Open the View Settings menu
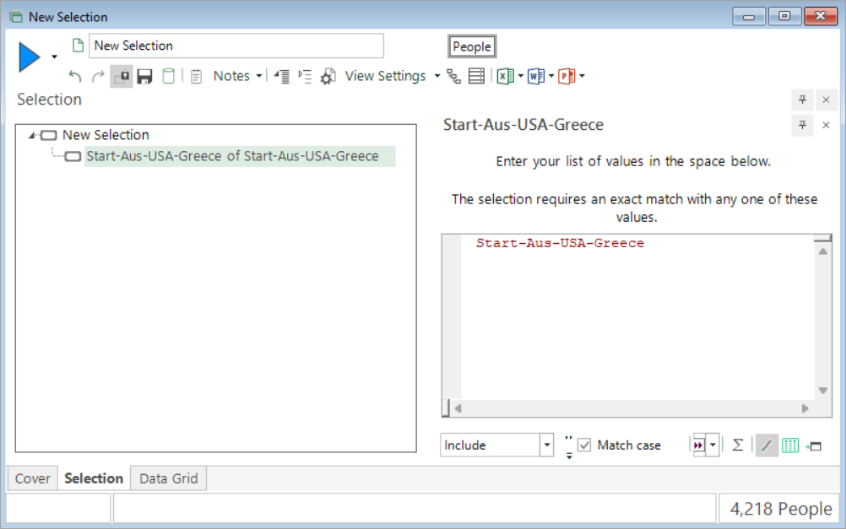This screenshot has width=846, height=529. [385, 76]
